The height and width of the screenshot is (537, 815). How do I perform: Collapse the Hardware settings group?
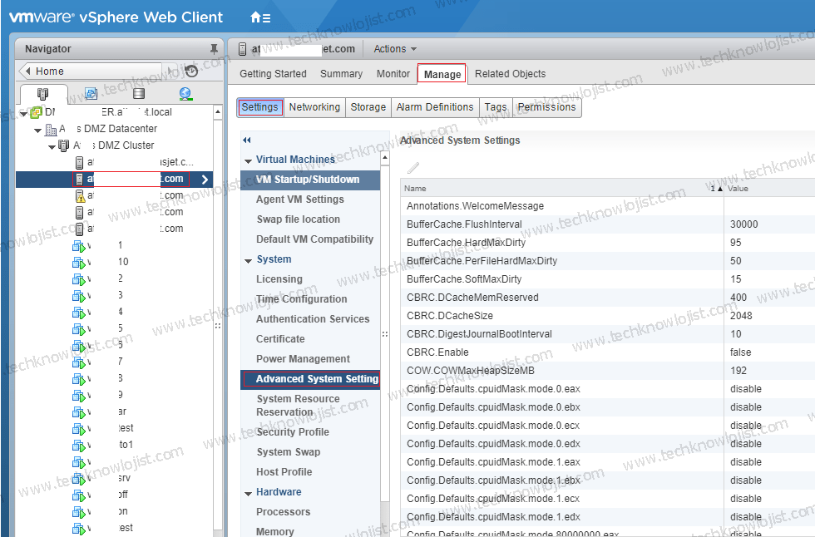pos(248,494)
